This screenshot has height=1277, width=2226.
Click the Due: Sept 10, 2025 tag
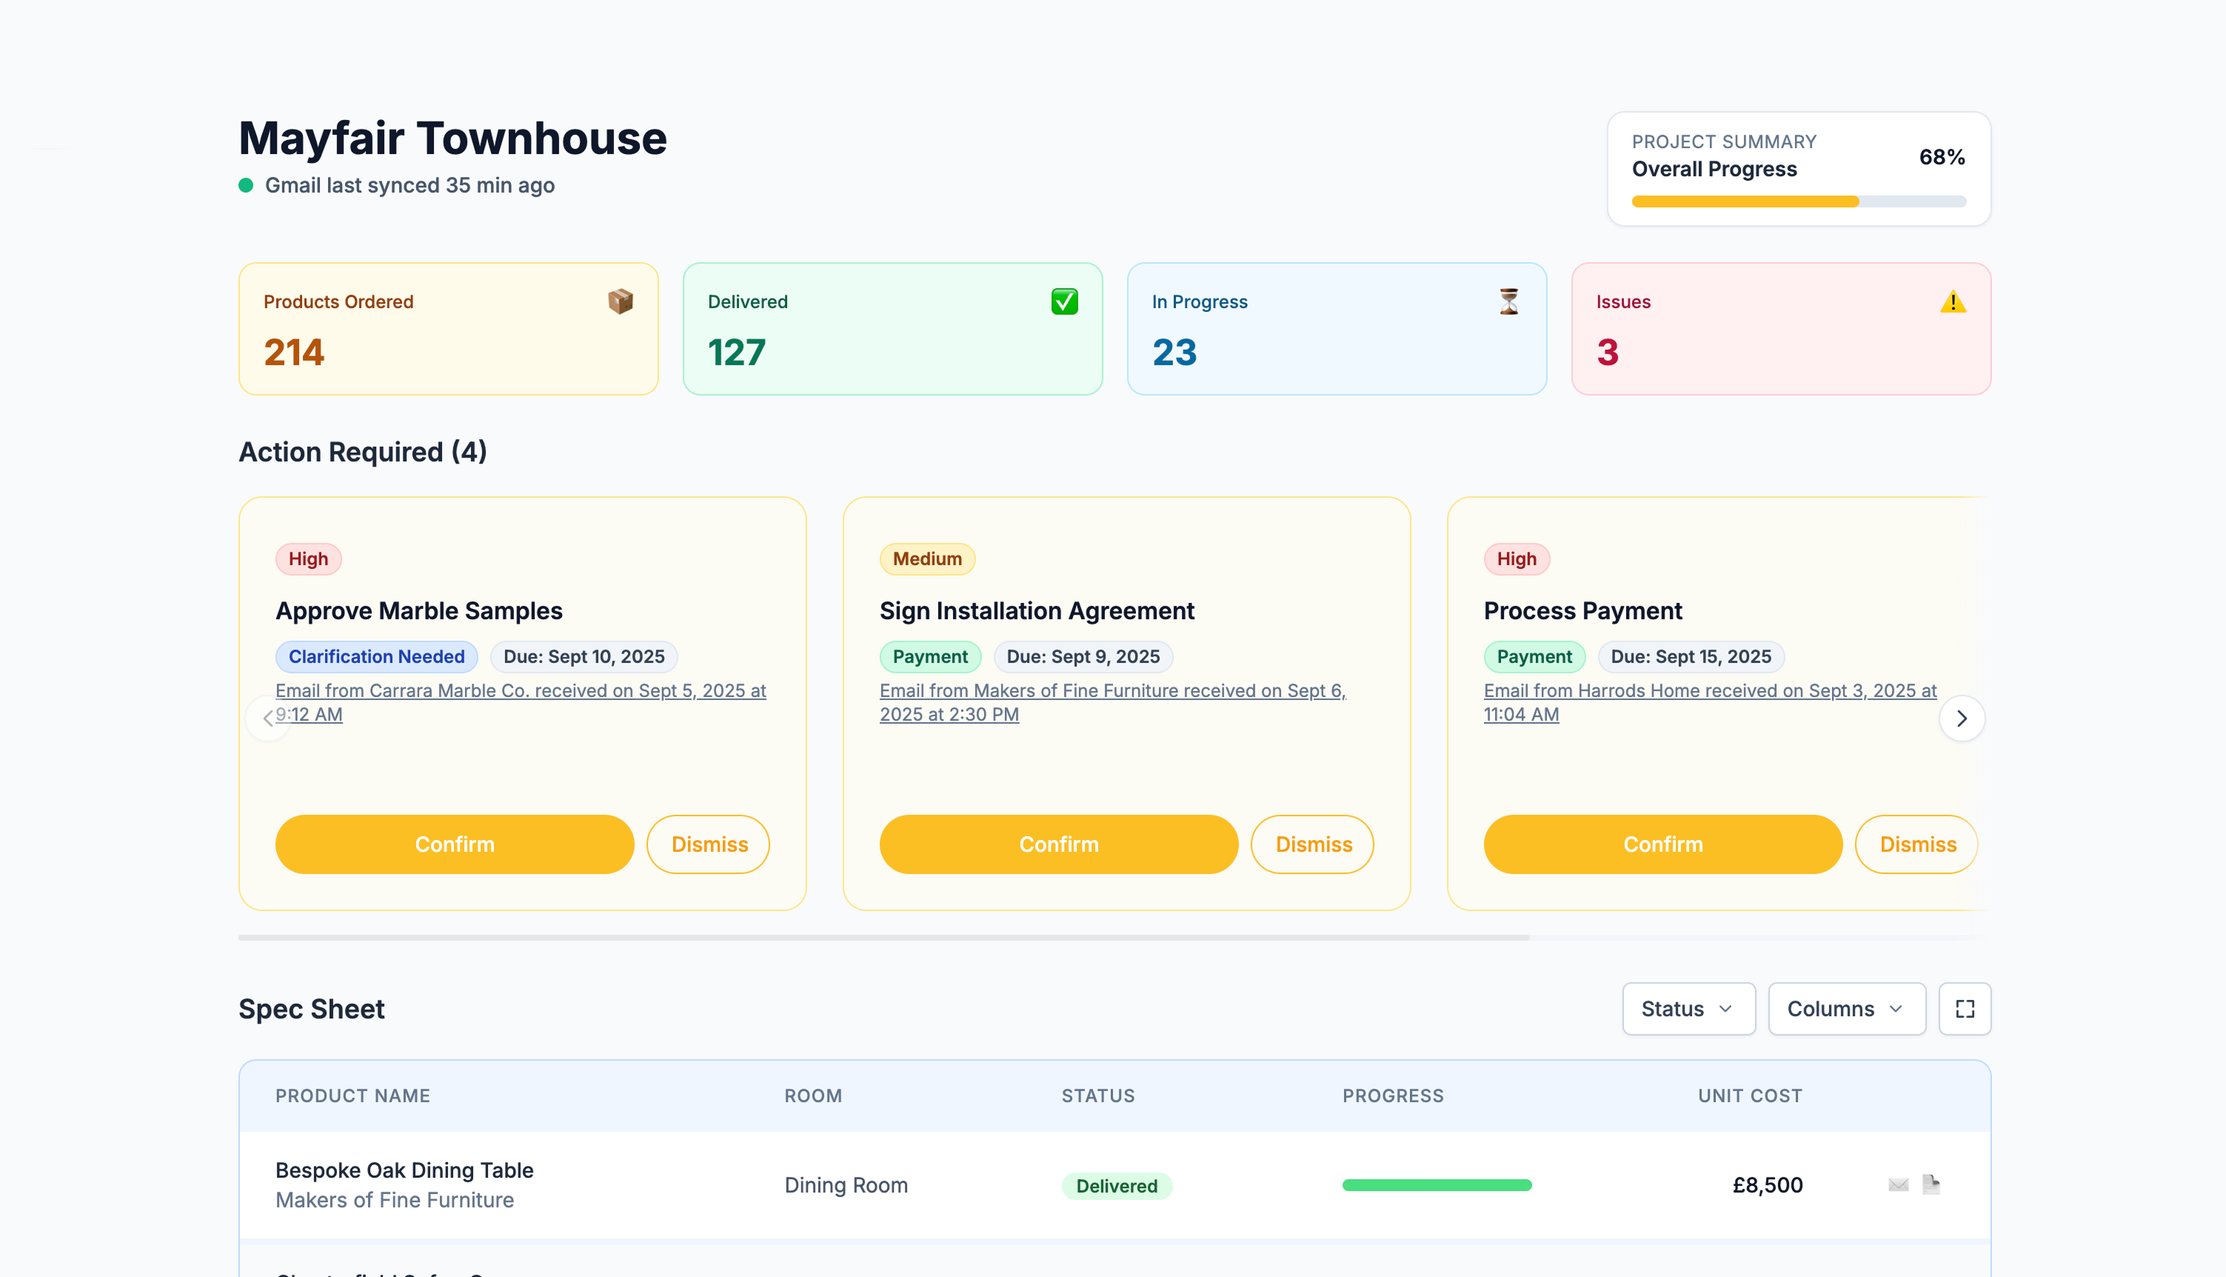click(x=584, y=656)
